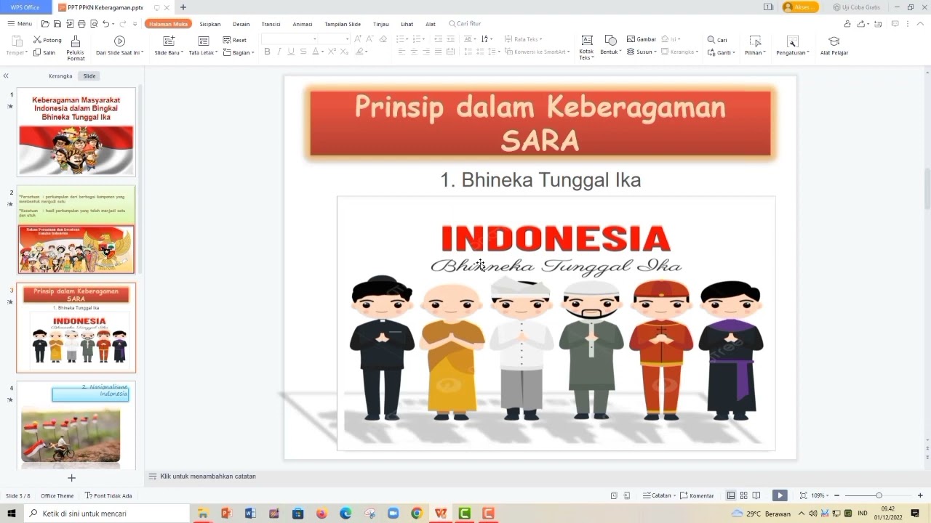Switch to Slide Sorter grid view

(744, 495)
